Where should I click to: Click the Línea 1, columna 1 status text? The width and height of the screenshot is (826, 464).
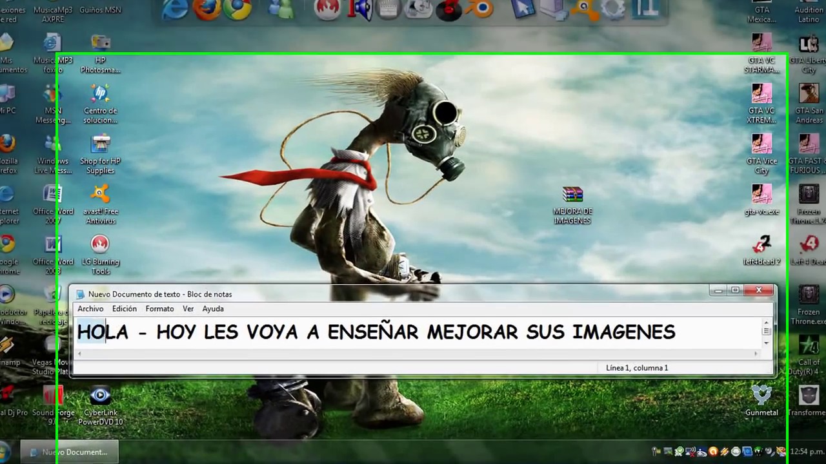637,368
